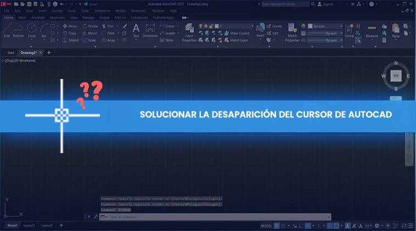
Task: Click the search magnifier icon
Action: [313, 4]
